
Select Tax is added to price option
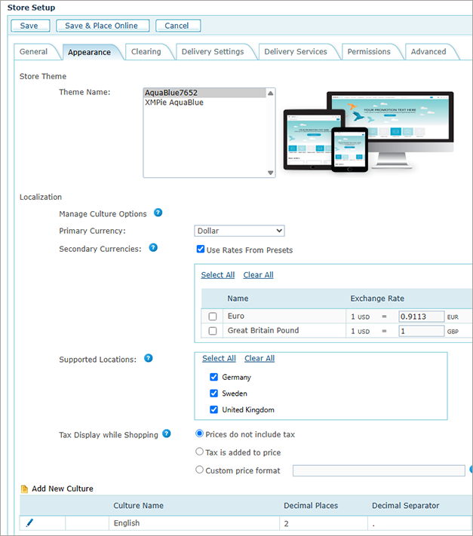pyautogui.click(x=200, y=452)
